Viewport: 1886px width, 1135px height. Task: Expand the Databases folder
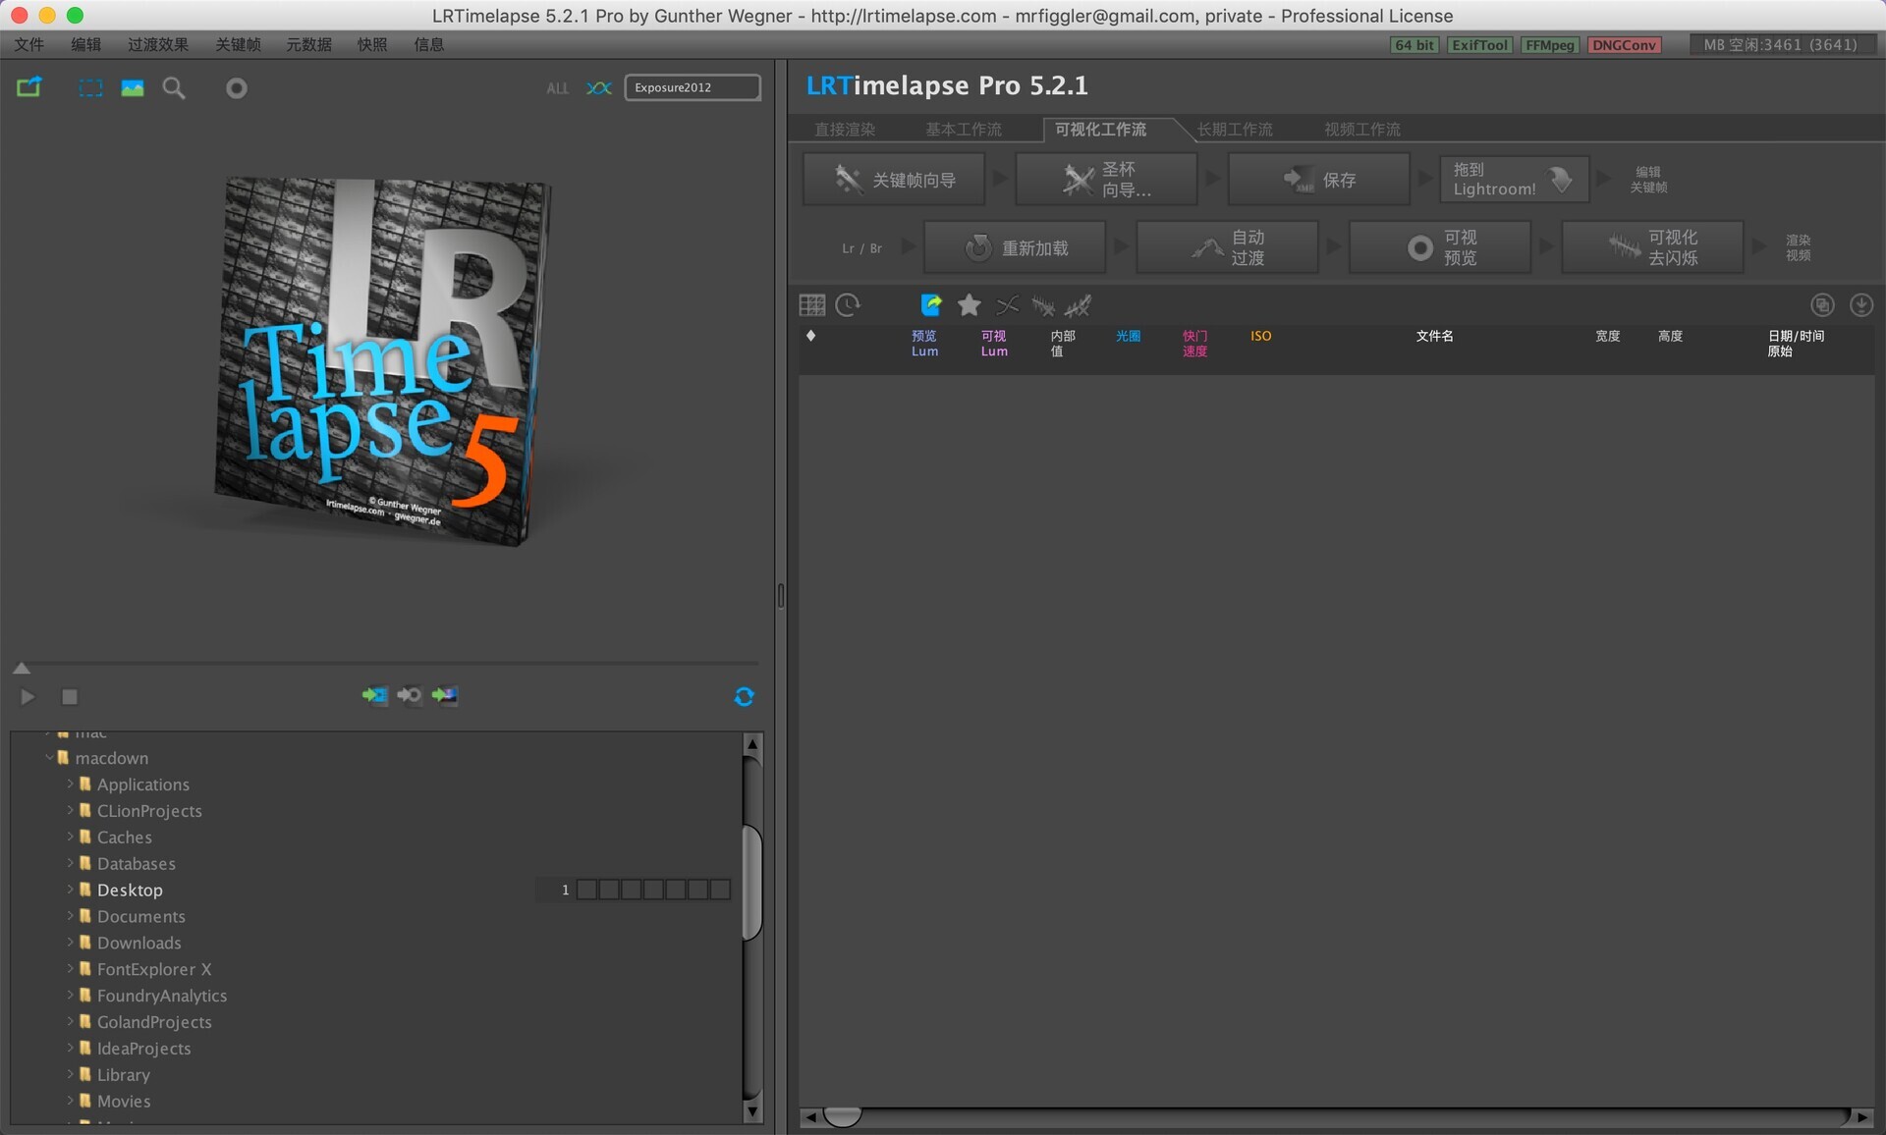[71, 863]
